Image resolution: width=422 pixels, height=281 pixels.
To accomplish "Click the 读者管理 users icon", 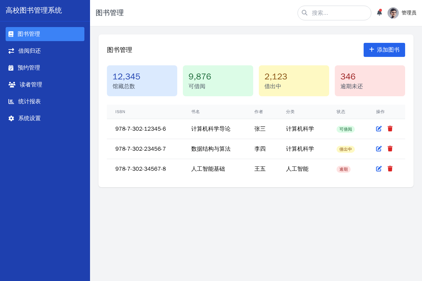I will tap(11, 84).
